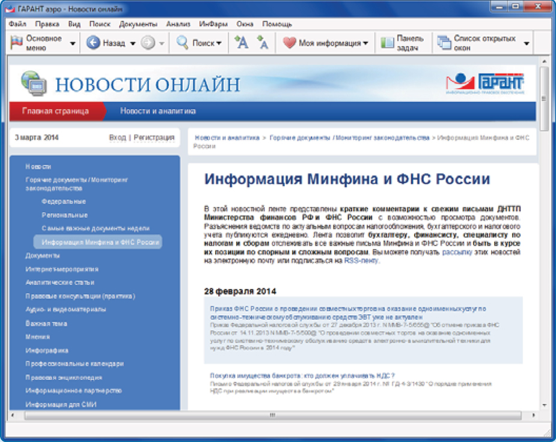Image resolution: width=556 pixels, height=442 pixels.
Task: Switch to Новости и аналитика tab
Action: pos(157,111)
